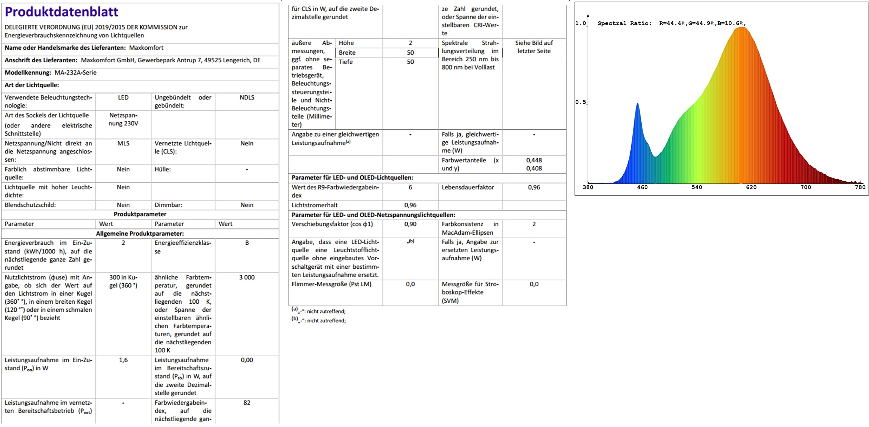The width and height of the screenshot is (869, 427).
Task: Select the "Netzspannung 230V" socket value
Action: pyautogui.click(x=123, y=119)
